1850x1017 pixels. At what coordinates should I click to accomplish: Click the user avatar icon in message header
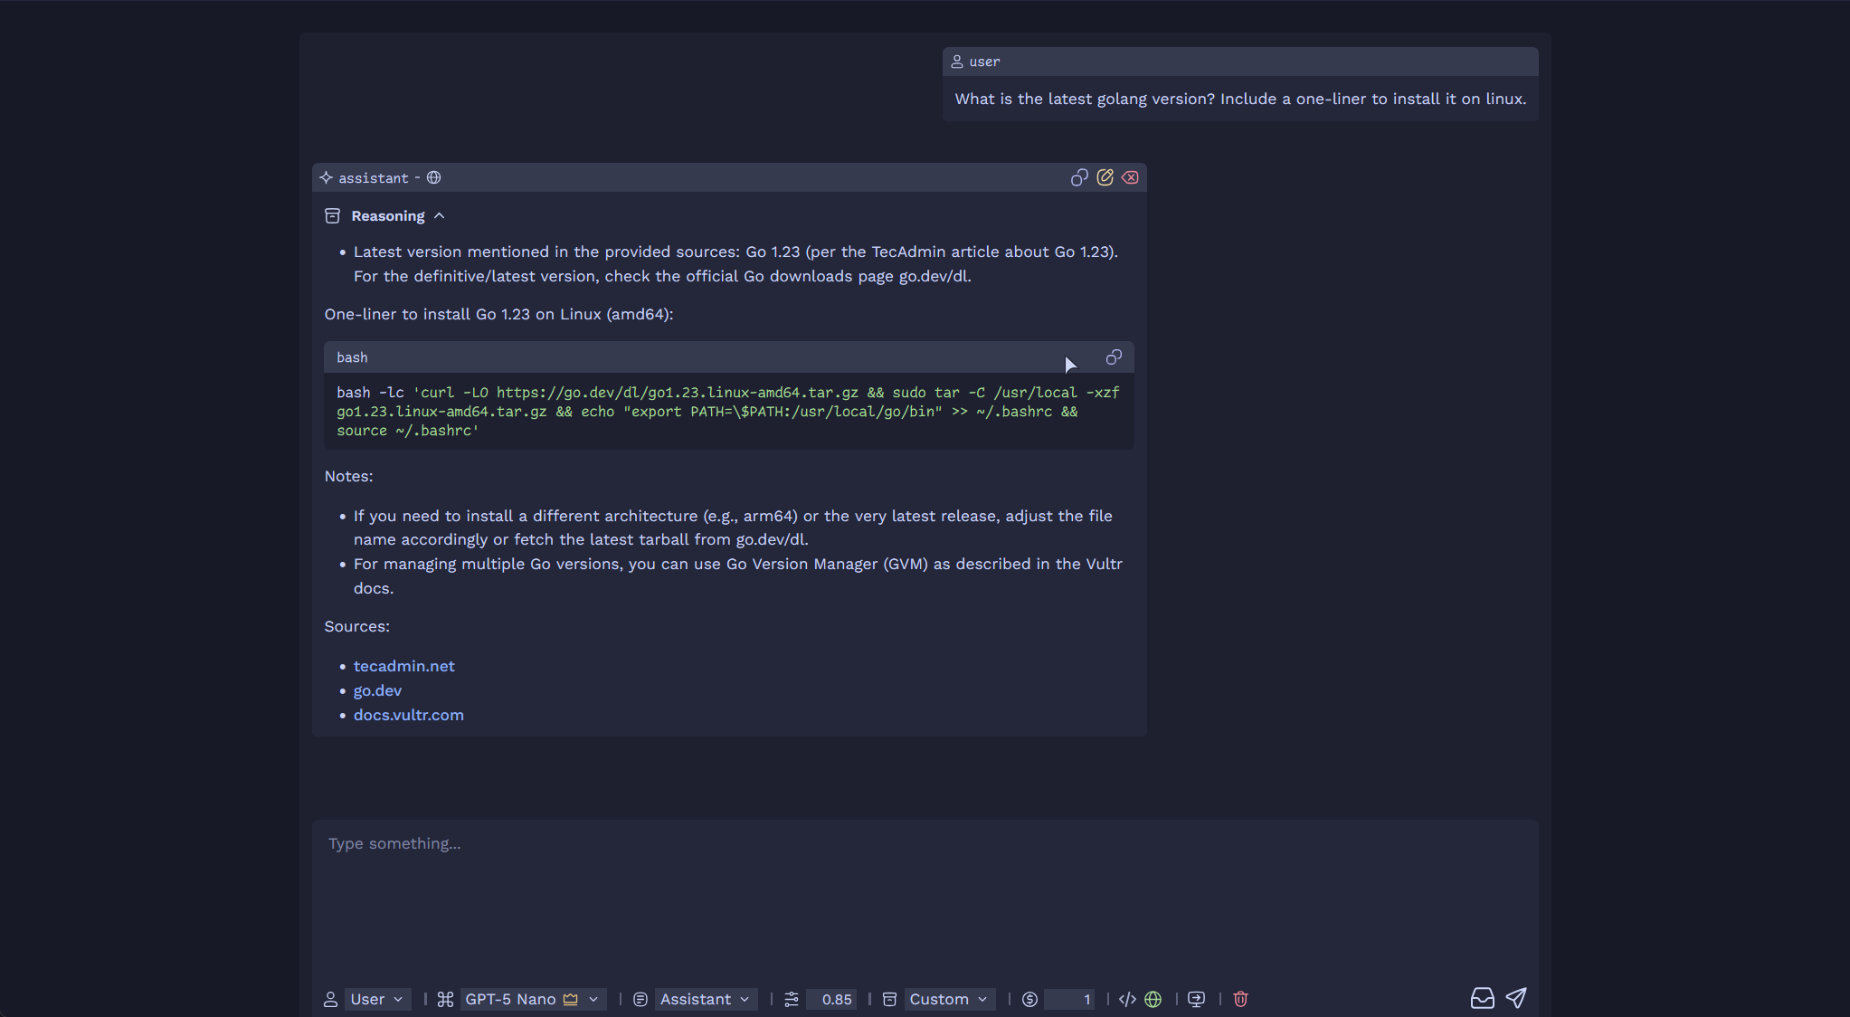tap(957, 62)
